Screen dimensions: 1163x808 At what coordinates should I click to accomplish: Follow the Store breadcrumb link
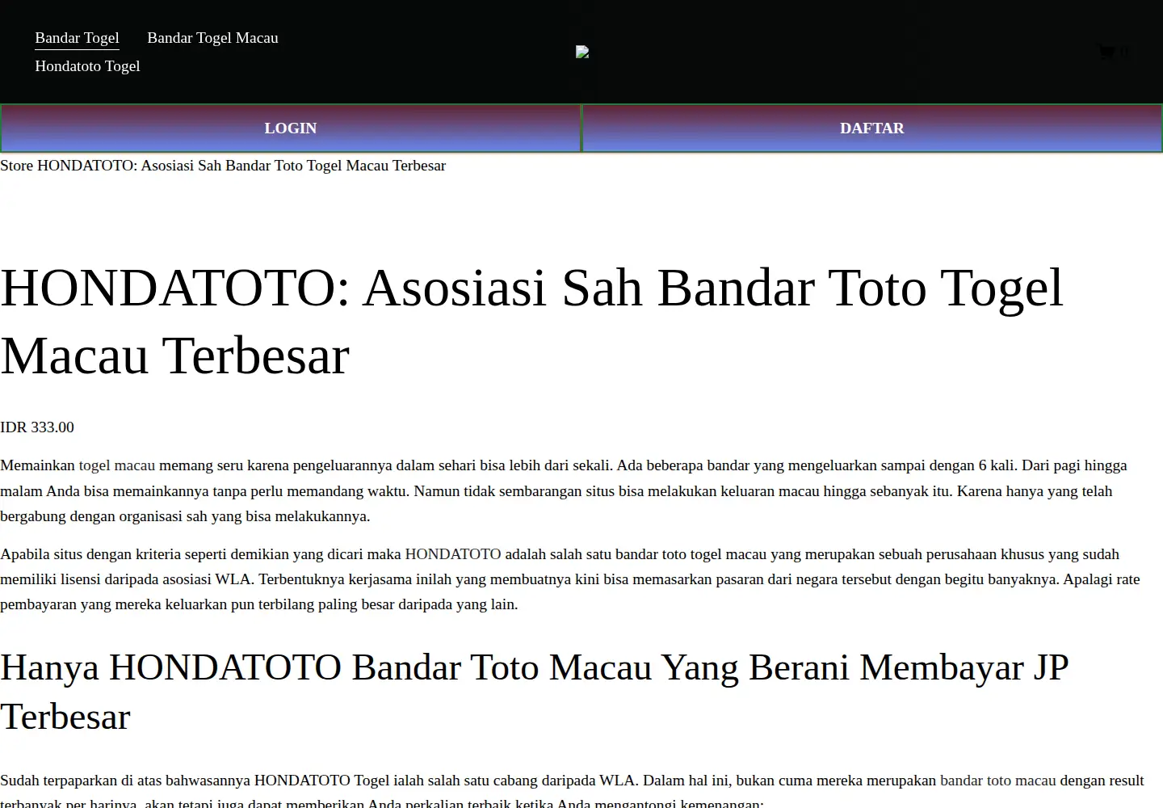coord(16,166)
